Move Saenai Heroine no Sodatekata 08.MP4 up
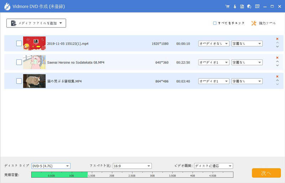 click(x=278, y=62)
